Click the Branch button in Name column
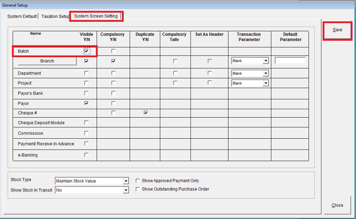Viewport: 356px width, 219px height. point(47,61)
